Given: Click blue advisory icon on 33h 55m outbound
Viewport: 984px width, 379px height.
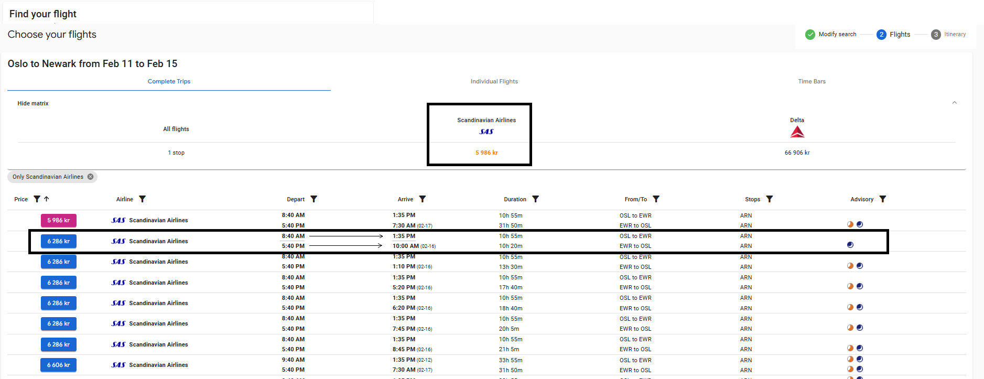Looking at the screenshot, I should pyautogui.click(x=860, y=359).
